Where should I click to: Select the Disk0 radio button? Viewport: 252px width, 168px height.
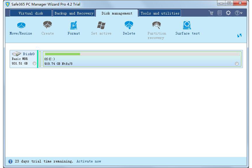point(34,64)
